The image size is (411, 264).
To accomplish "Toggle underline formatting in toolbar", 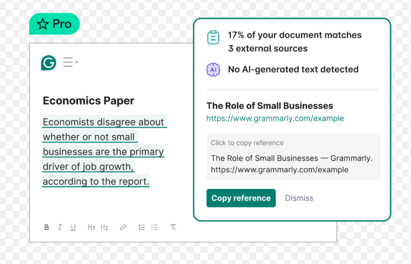I will pyautogui.click(x=73, y=228).
